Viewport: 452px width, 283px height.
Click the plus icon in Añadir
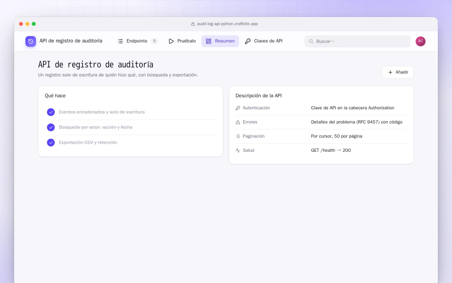click(x=390, y=72)
